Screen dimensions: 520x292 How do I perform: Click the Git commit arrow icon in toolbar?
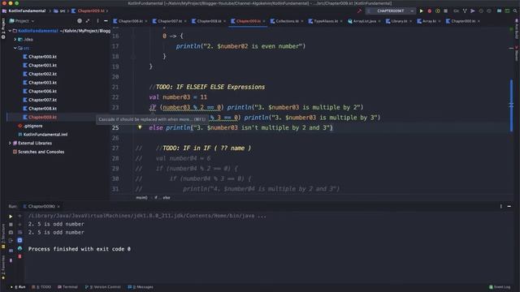pos(473,11)
